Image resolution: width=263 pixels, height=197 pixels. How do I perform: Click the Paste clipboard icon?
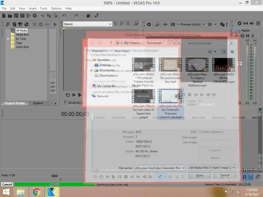[55, 16]
